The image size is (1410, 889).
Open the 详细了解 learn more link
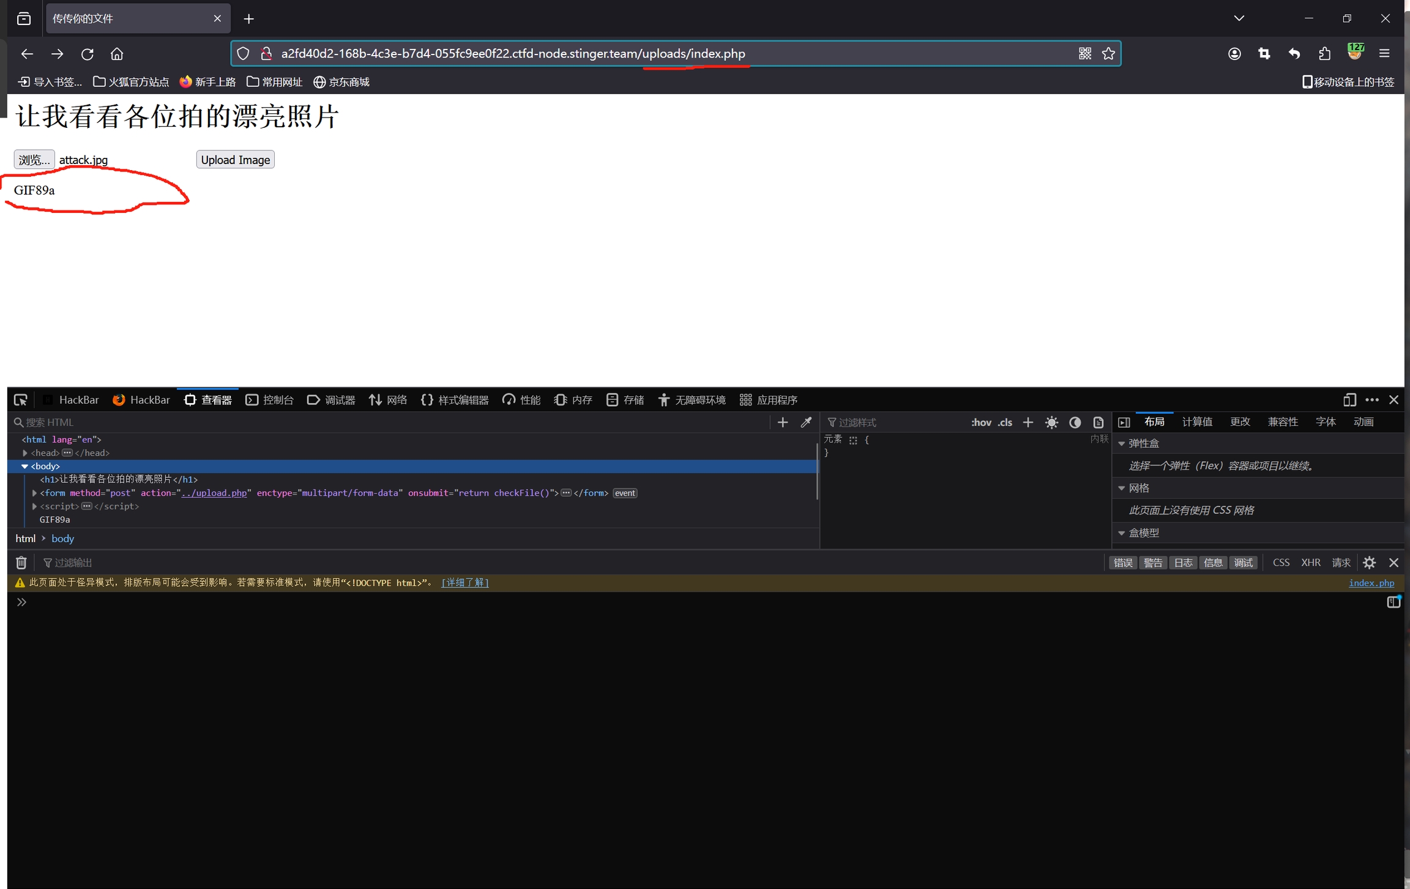point(465,582)
